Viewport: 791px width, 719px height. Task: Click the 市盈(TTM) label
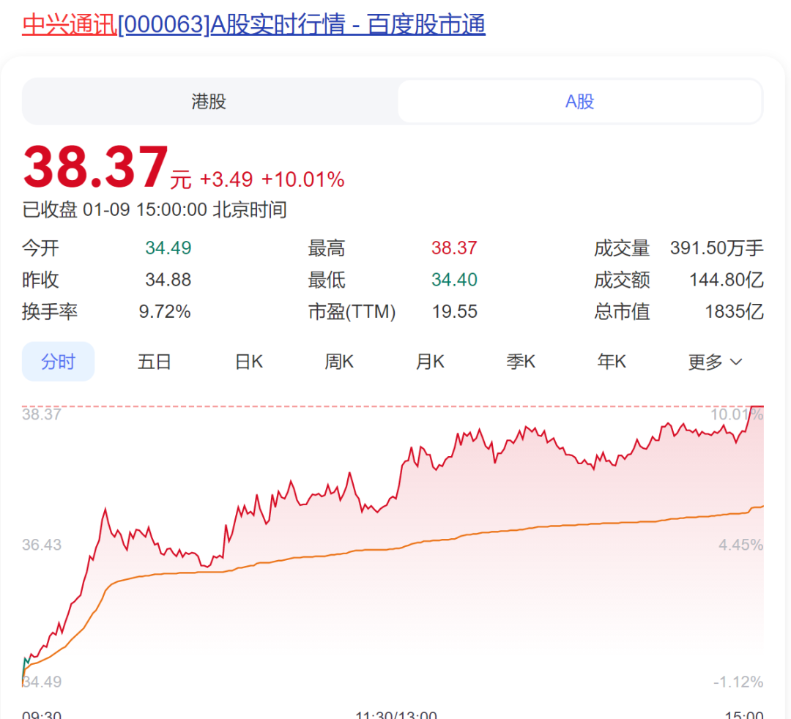pyautogui.click(x=352, y=312)
